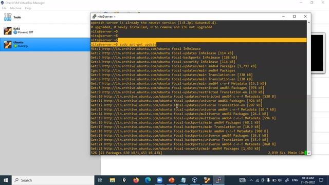The width and height of the screenshot is (329, 185).
Task: Open the Action Center notifications icon
Action: pos(321,180)
